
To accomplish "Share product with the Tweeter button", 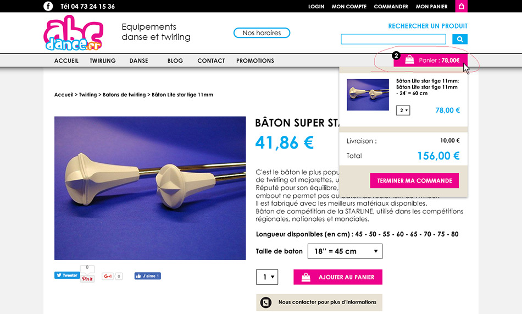I will coord(67,276).
